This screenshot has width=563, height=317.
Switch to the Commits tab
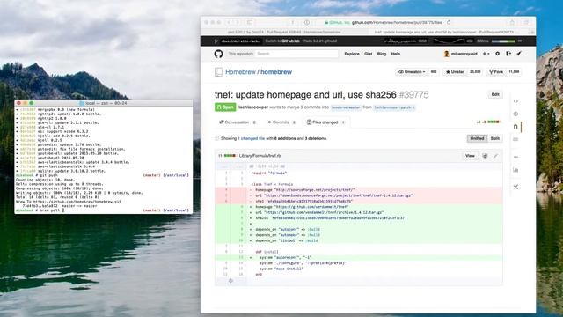[x=281, y=122]
